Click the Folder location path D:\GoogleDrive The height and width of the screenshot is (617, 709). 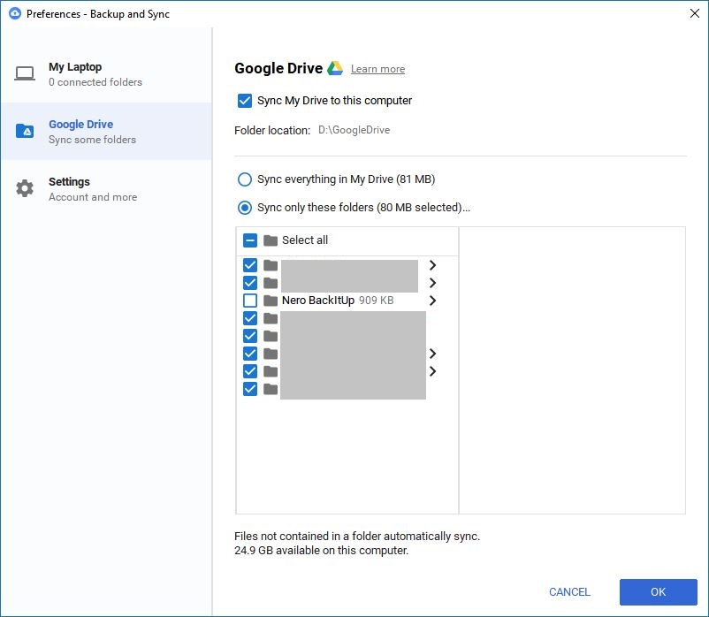(x=354, y=130)
